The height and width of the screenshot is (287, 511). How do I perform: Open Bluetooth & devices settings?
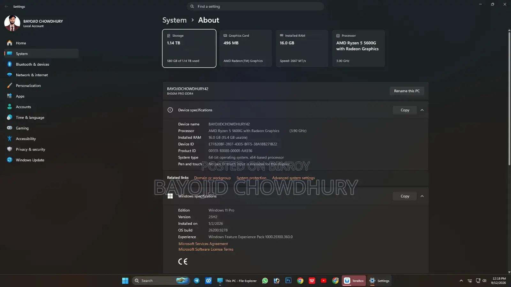[41, 64]
